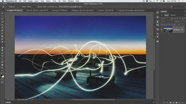The height and width of the screenshot is (104, 186).
Task: Select the Pen tool
Action: click(x=2, y=53)
